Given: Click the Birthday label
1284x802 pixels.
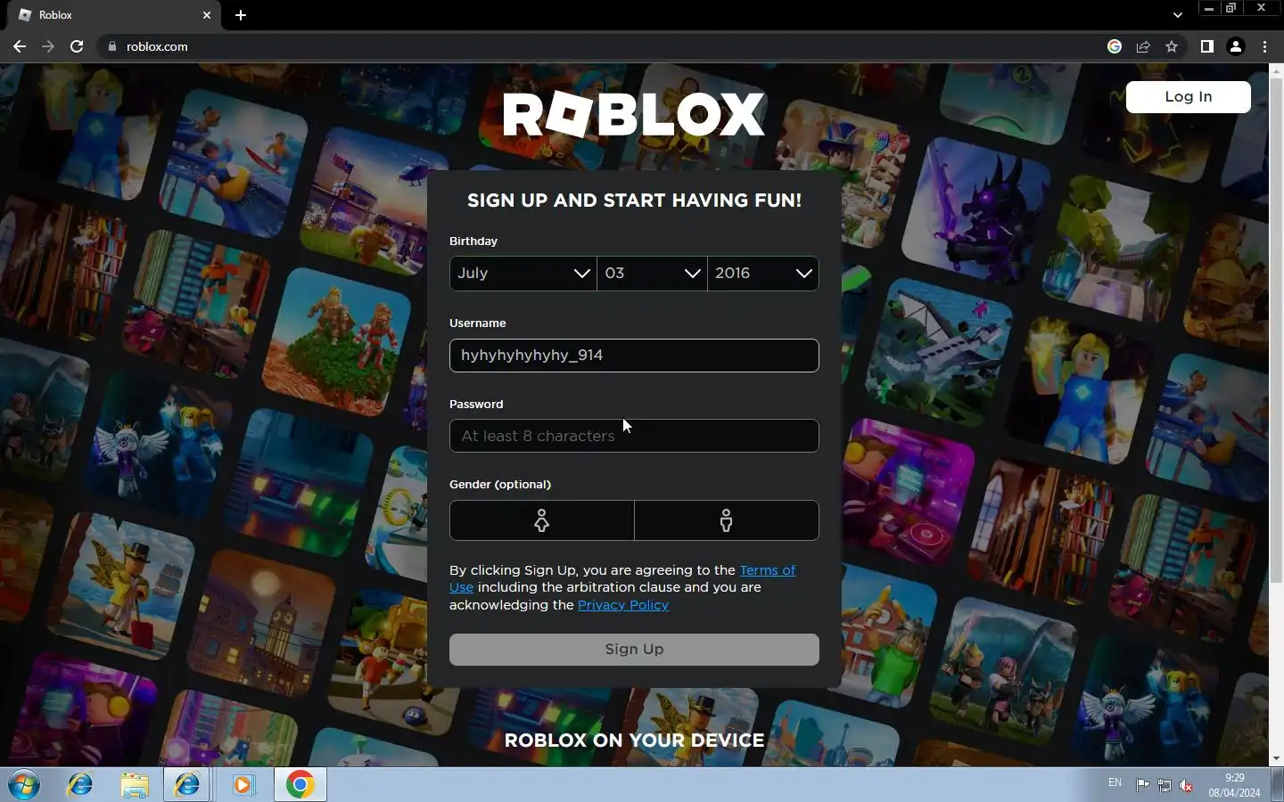Looking at the screenshot, I should click(473, 241).
